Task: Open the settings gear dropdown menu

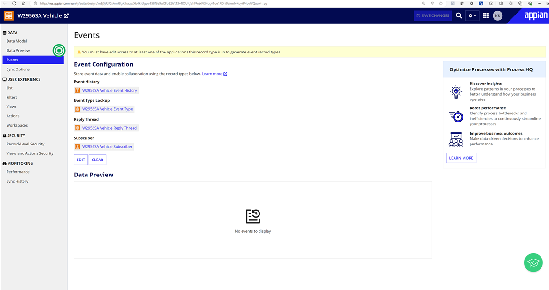Action: [x=472, y=16]
